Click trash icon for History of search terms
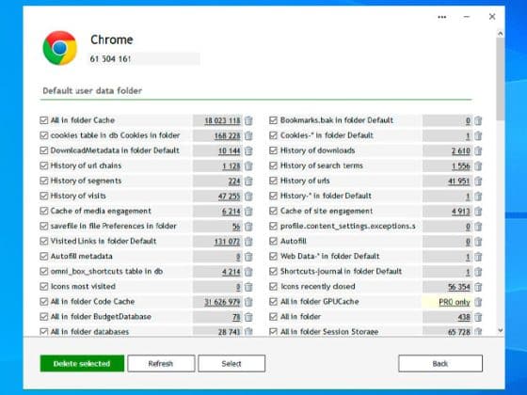This screenshot has width=527, height=395. click(478, 166)
